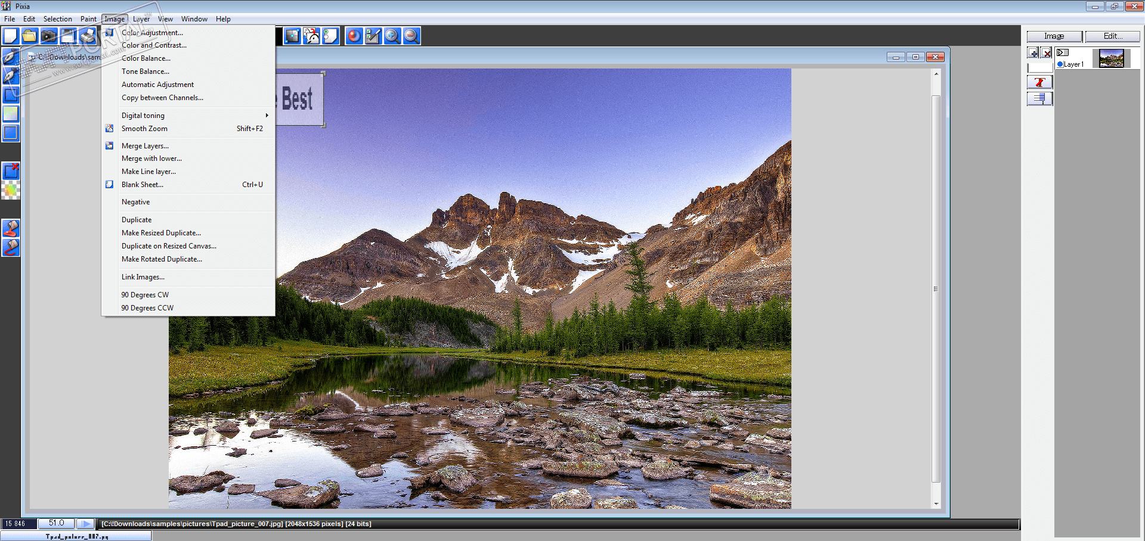
Task: Select the upper paint bucket fill tool
Action: (x=11, y=228)
